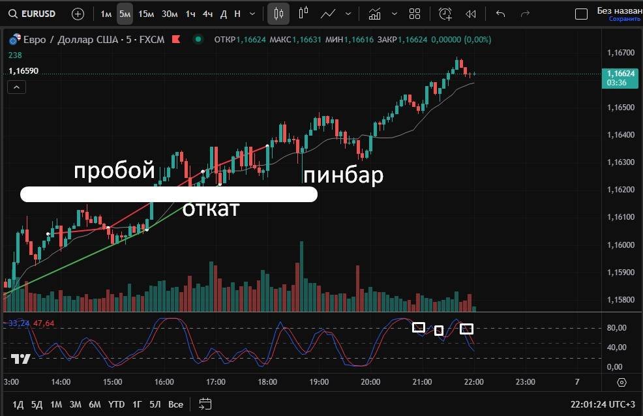
Task: Start bar replay mode
Action: tap(471, 14)
